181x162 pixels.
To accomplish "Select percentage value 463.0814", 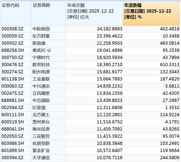I will (169, 43).
